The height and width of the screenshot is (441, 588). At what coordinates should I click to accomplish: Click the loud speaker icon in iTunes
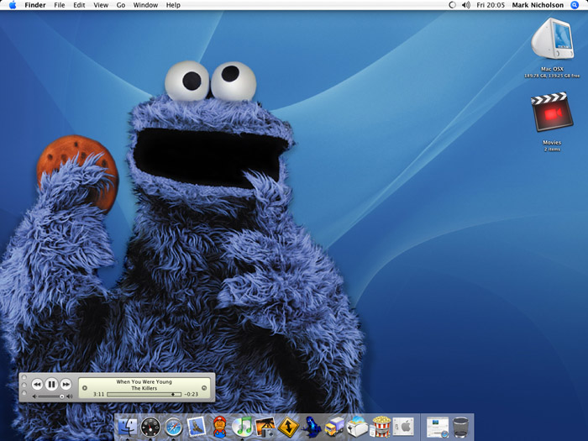pos(70,396)
